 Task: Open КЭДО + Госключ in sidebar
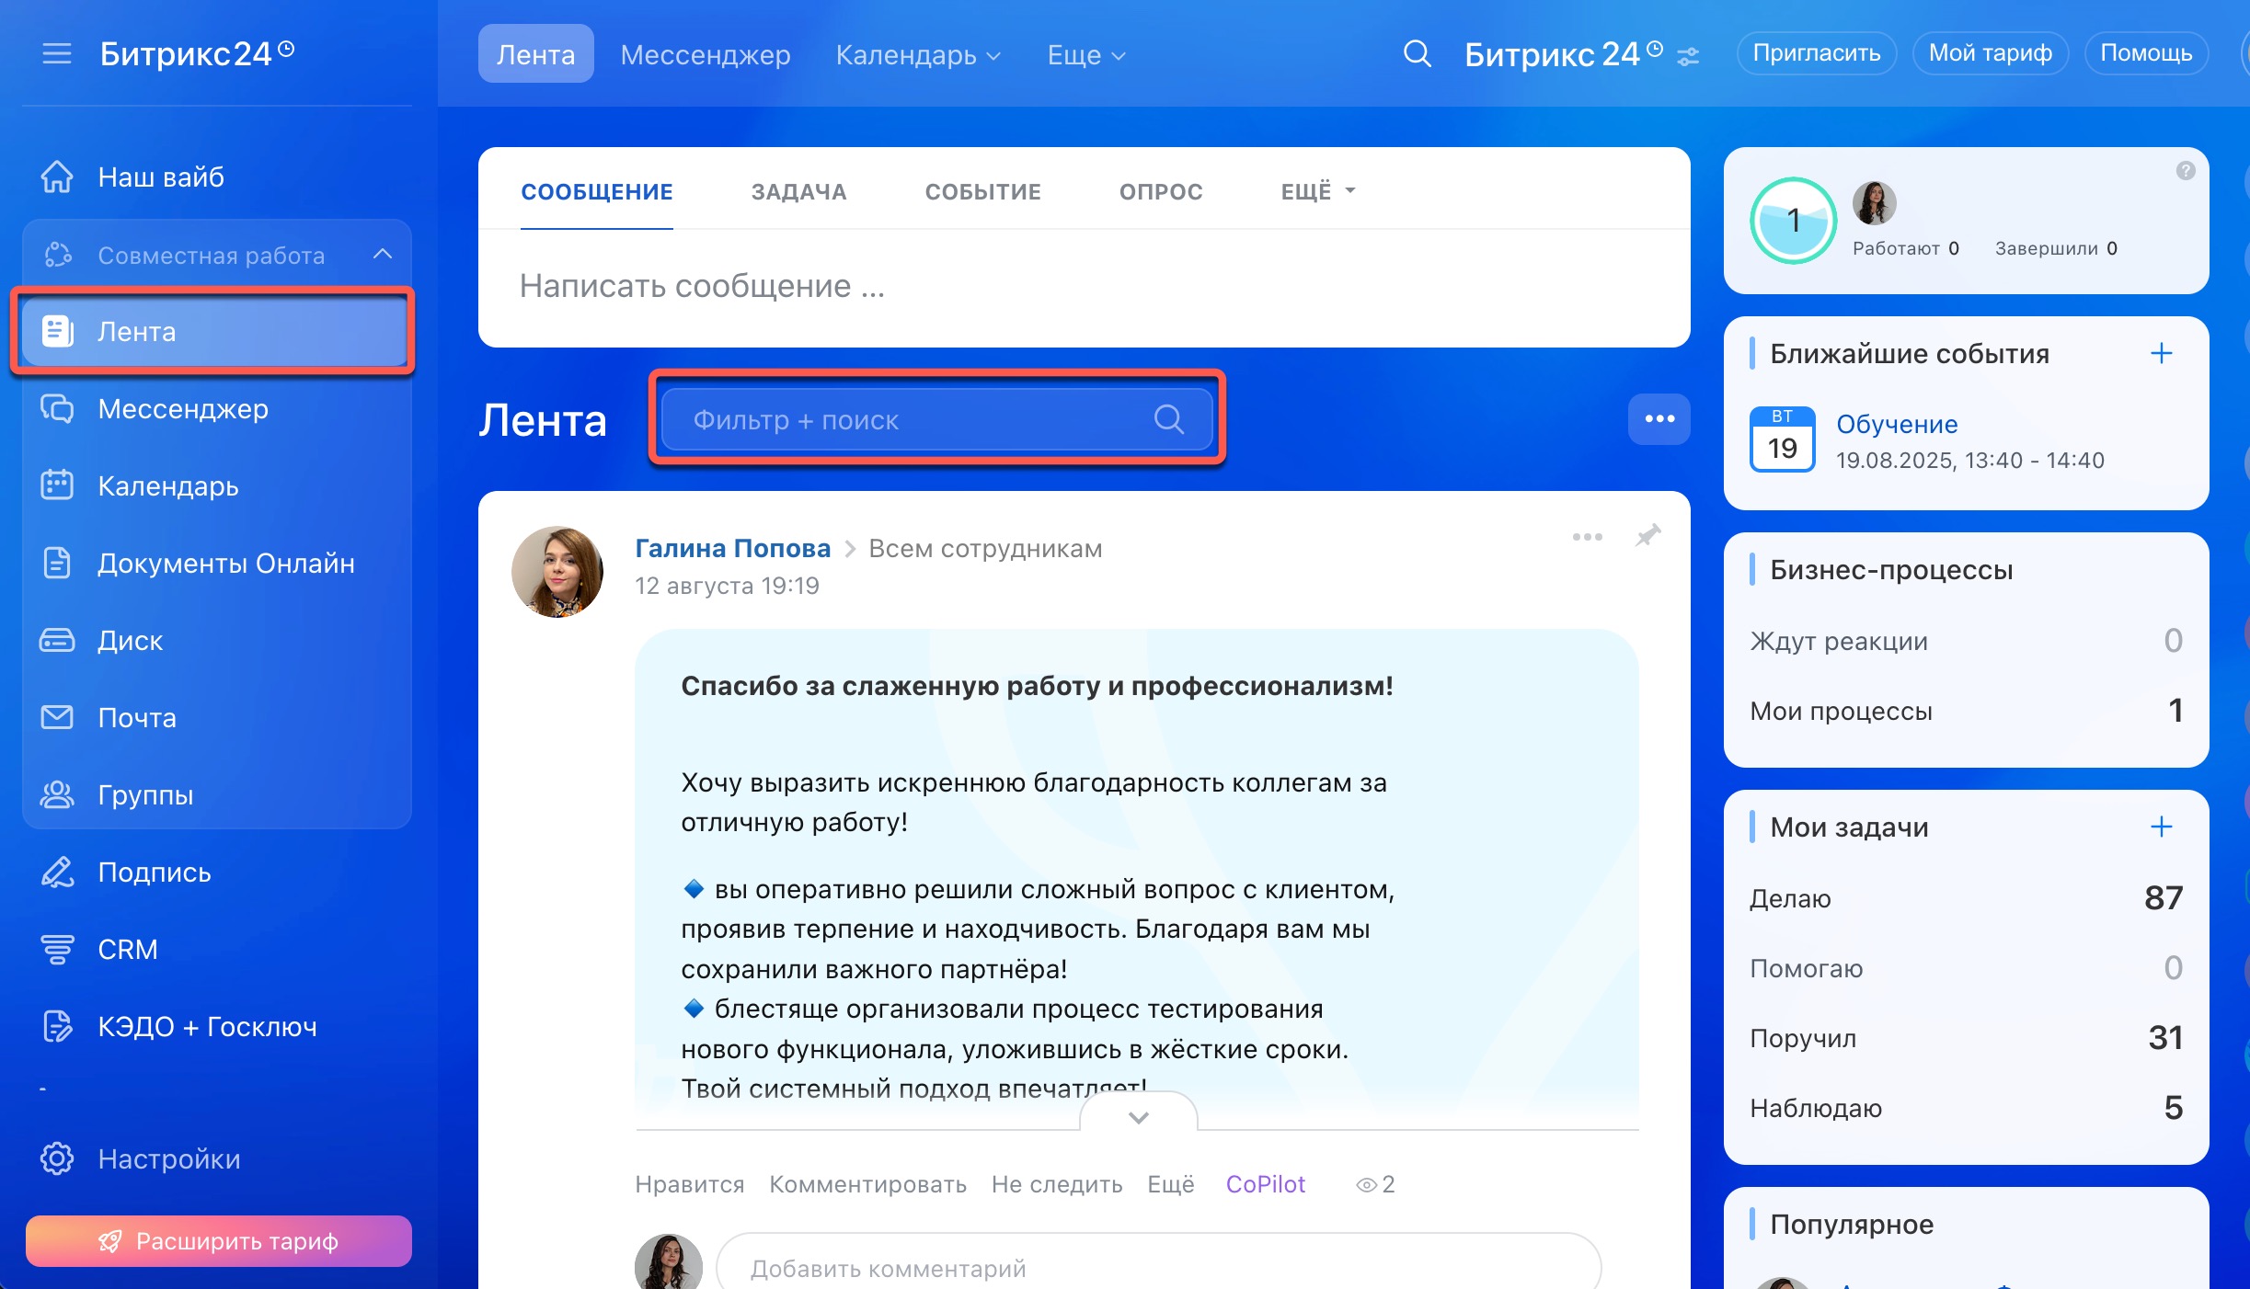click(x=217, y=1026)
